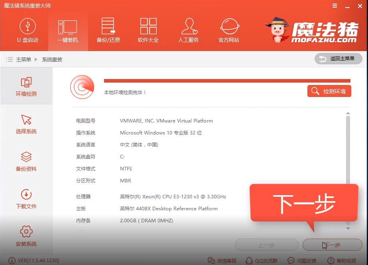This screenshot has height=265, width=368.
Task: Select the 下载文件 download step icon
Action: 26,198
